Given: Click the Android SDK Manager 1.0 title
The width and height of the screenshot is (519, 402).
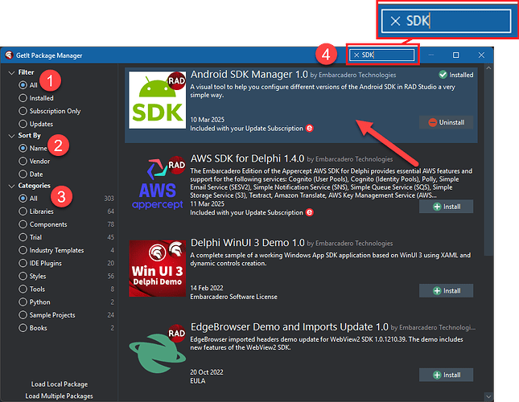Looking at the screenshot, I should coord(249,75).
